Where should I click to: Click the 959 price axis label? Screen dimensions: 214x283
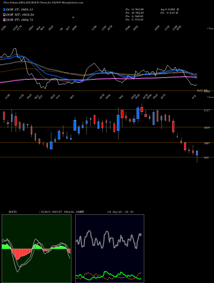(x=206, y=157)
